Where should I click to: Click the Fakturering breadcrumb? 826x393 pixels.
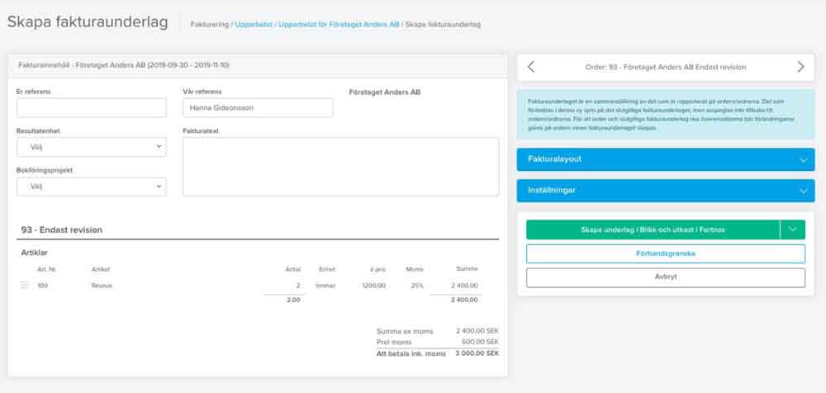pos(210,25)
